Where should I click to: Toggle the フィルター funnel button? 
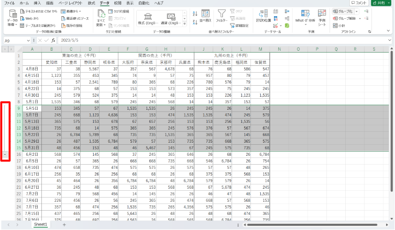tap(222, 16)
